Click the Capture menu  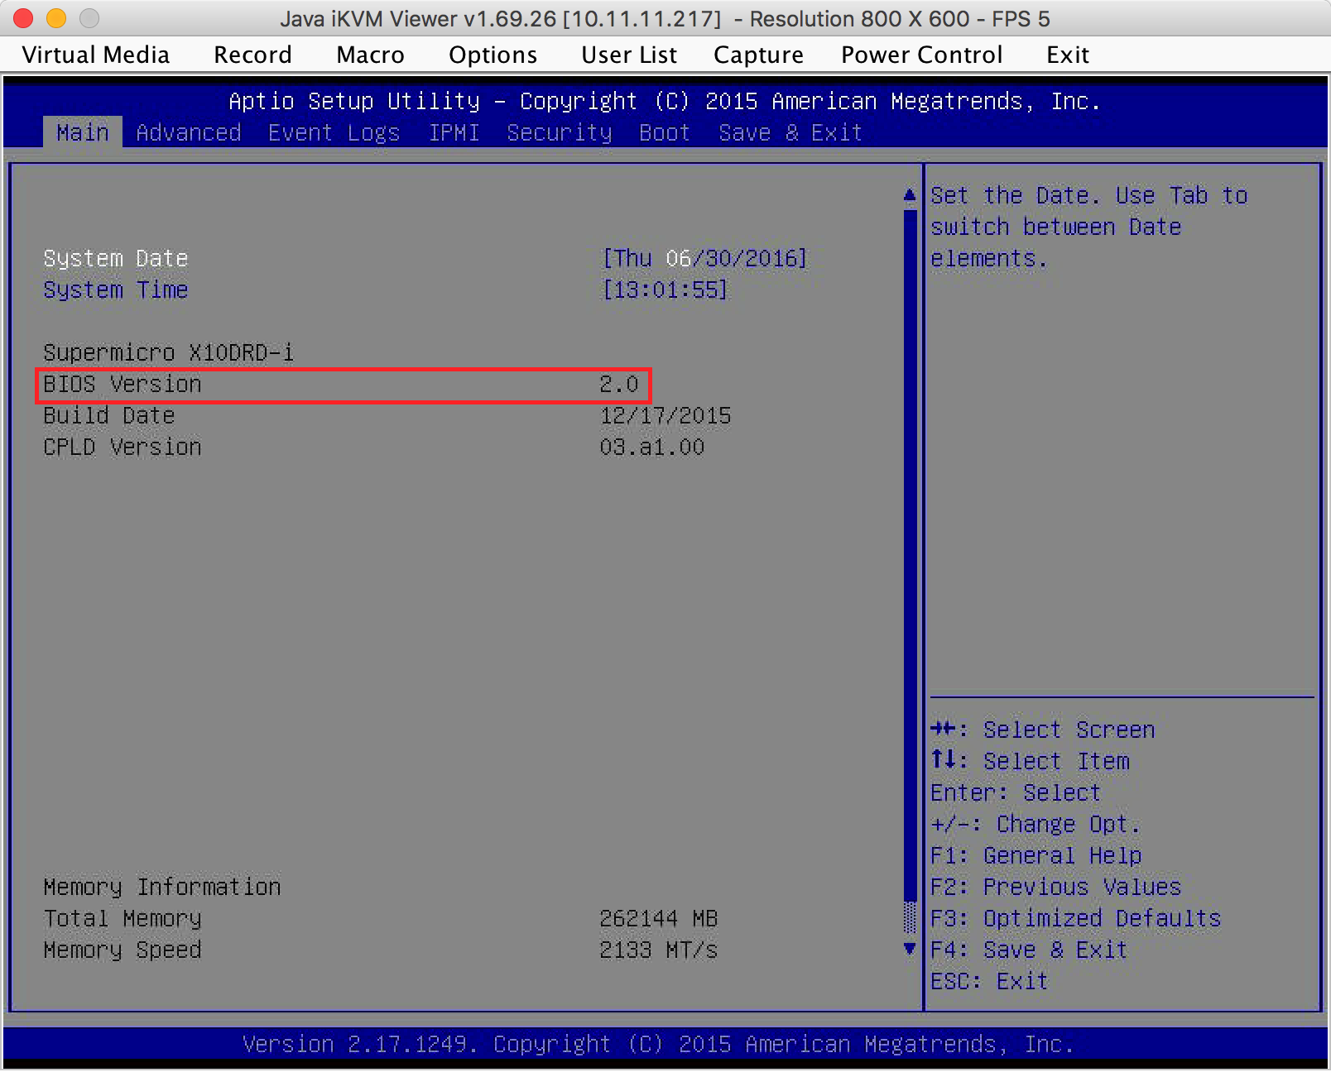pyautogui.click(x=758, y=55)
